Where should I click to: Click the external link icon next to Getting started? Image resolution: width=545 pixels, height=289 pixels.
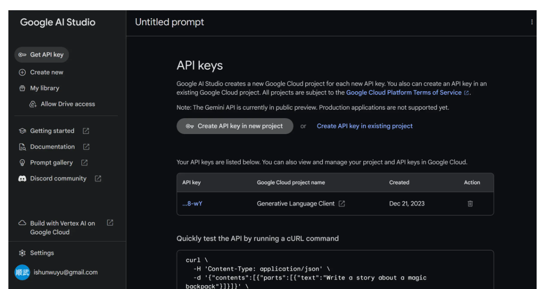click(x=86, y=131)
